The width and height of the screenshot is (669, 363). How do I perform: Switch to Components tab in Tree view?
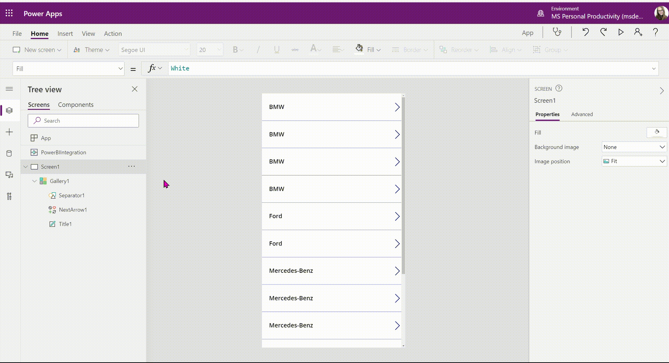pos(76,105)
